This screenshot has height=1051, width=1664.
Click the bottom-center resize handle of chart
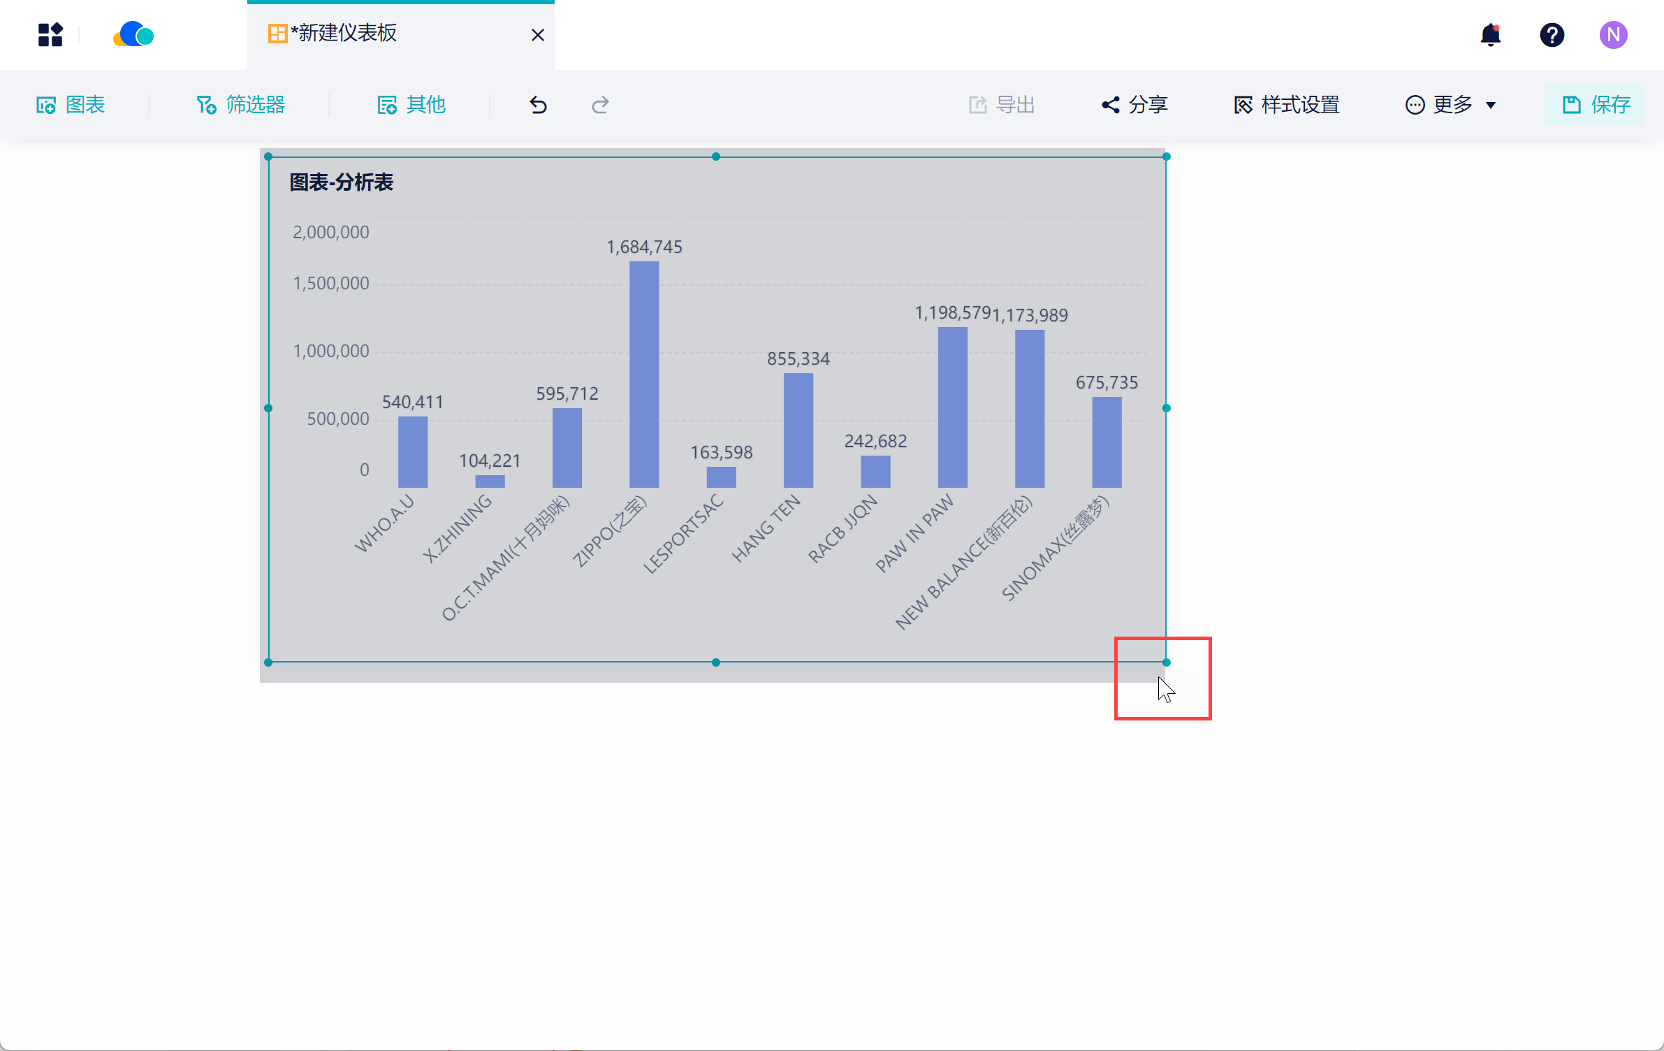pos(716,662)
